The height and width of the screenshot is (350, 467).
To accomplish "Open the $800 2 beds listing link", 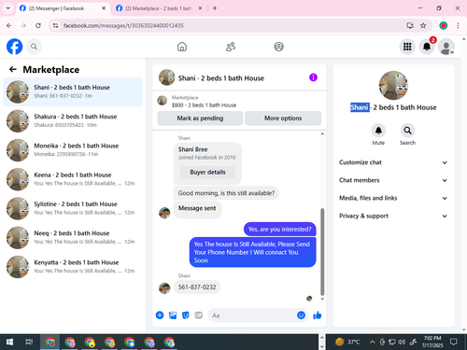I will pos(204,105).
